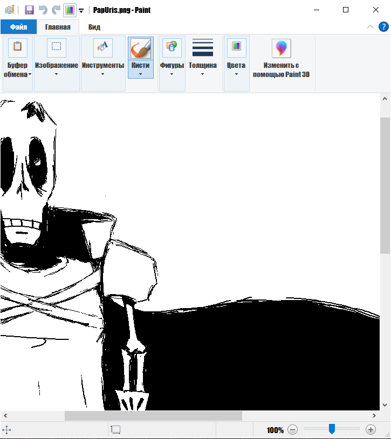
Task: Click the zoom out minus button
Action: click(293, 430)
